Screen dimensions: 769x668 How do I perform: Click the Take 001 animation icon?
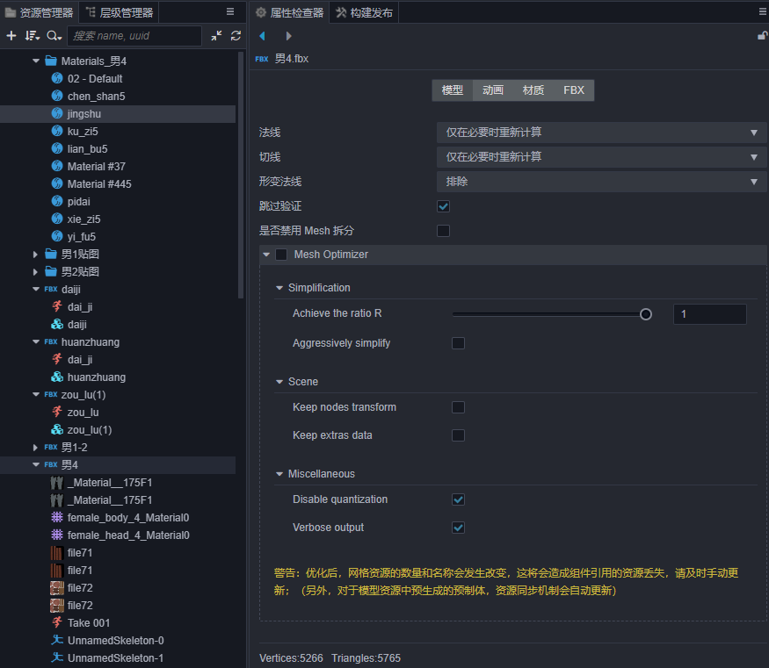click(x=57, y=623)
